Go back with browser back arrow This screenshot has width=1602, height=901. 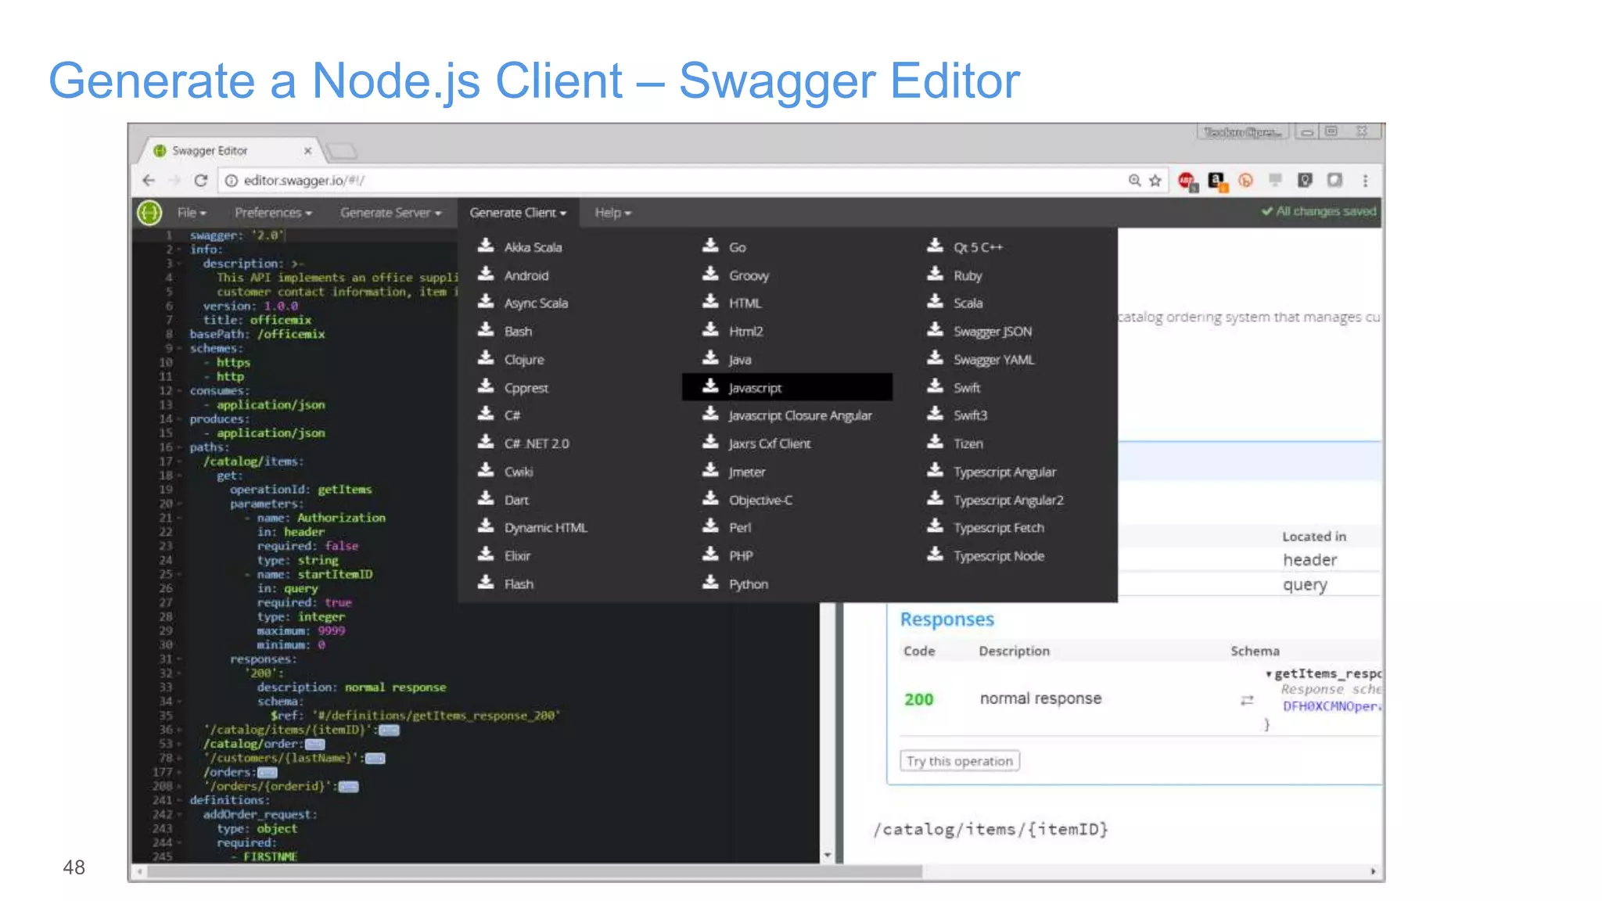tap(149, 181)
